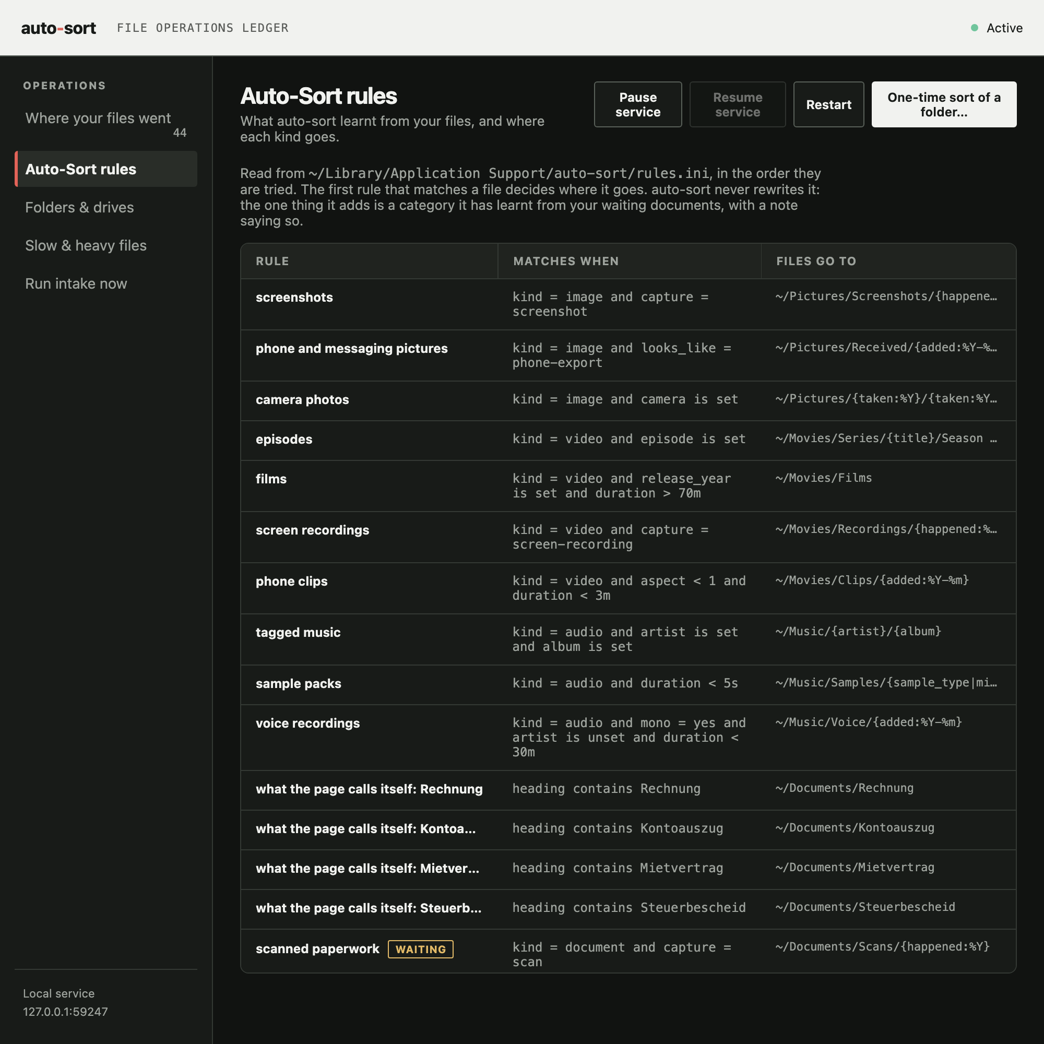This screenshot has height=1044, width=1044.
Task: Select Auto-Sort rules in sidebar
Action: (106, 169)
